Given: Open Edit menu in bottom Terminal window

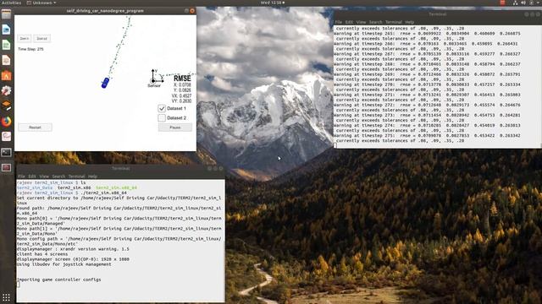Looking at the screenshot, I should pos(32,176).
